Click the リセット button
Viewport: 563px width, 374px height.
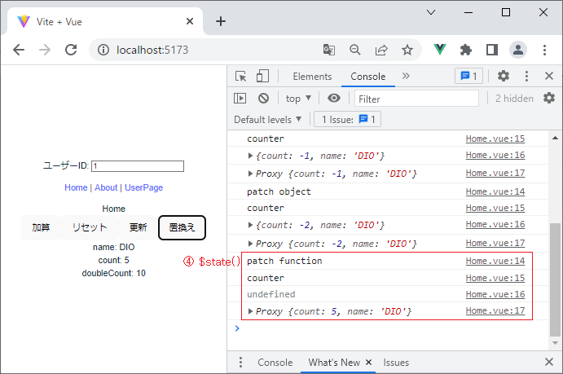click(90, 227)
